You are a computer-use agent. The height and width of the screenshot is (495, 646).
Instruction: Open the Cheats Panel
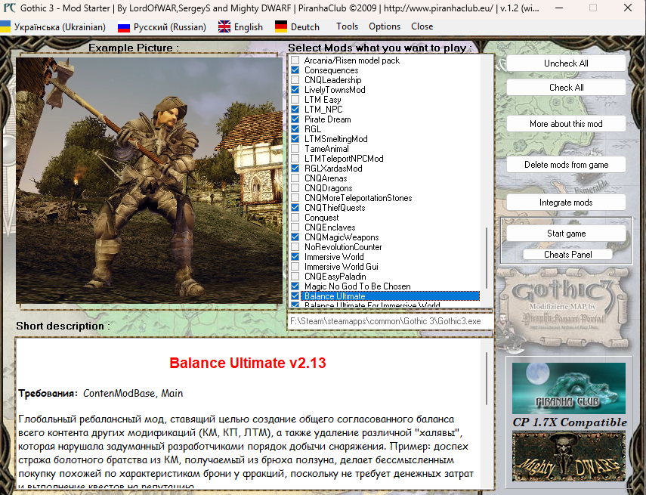567,255
